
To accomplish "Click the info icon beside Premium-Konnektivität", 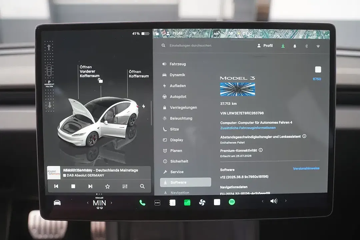I will 261,150.
